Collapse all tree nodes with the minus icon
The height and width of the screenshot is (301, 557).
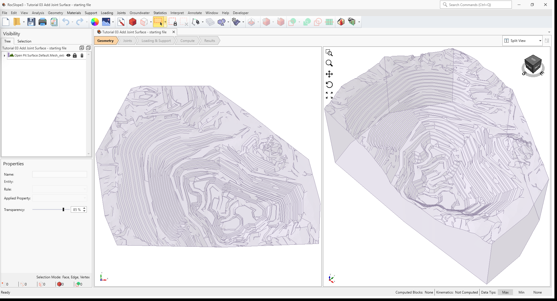tap(88, 48)
